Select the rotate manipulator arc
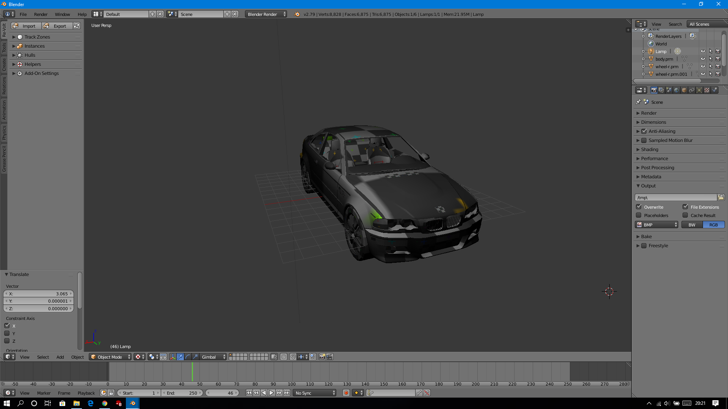The image size is (728, 409). click(x=188, y=357)
